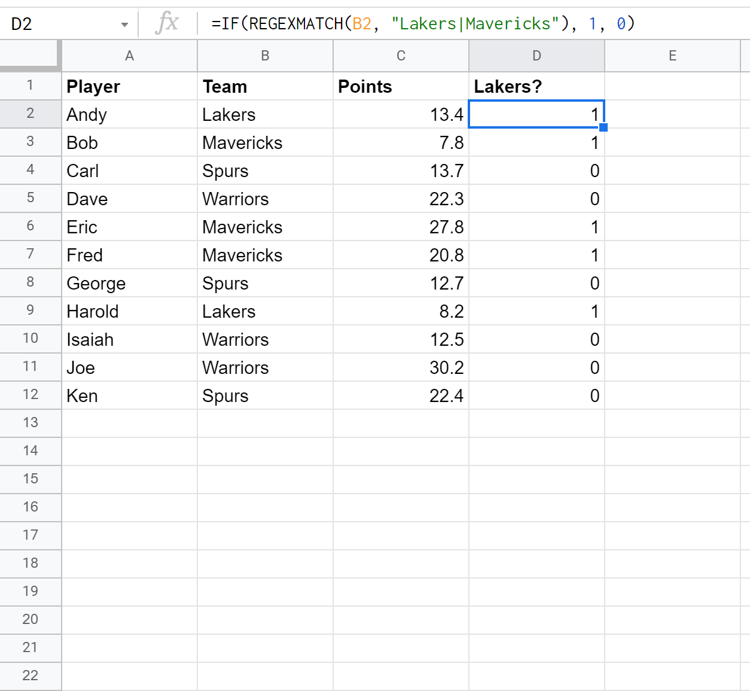750x691 pixels.
Task: Select column A header
Action: click(129, 56)
